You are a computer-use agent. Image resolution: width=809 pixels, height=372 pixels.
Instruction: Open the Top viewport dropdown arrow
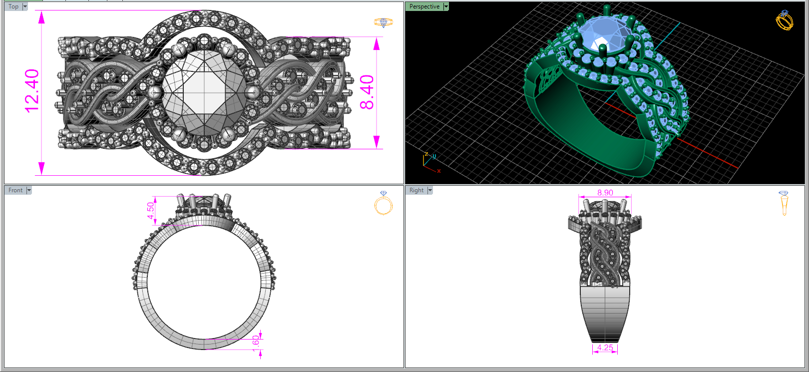[x=25, y=6]
